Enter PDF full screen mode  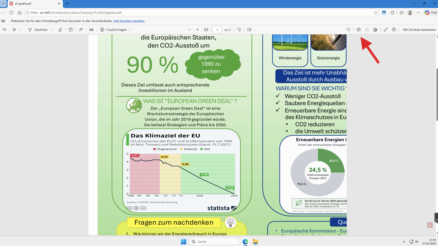[x=386, y=30]
